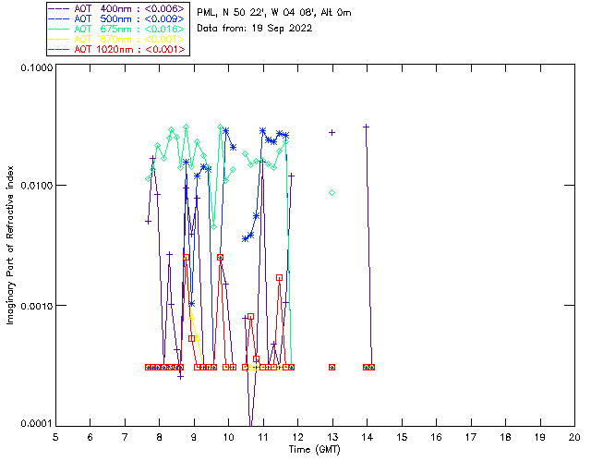This screenshot has width=591, height=473.
Task: Click the green AOT 675nm legend text
Action: pyautogui.click(x=129, y=29)
